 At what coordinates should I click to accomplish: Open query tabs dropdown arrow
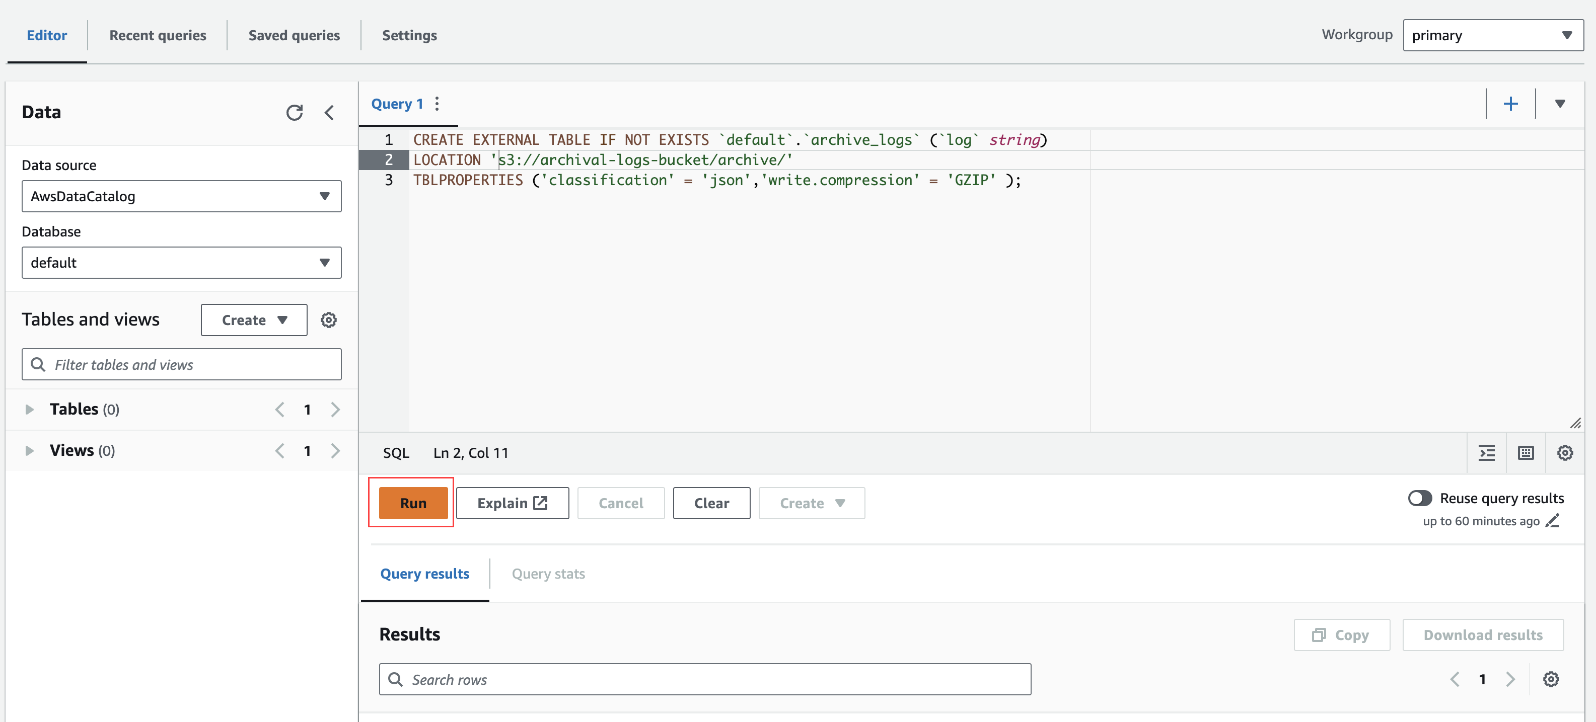click(1560, 104)
